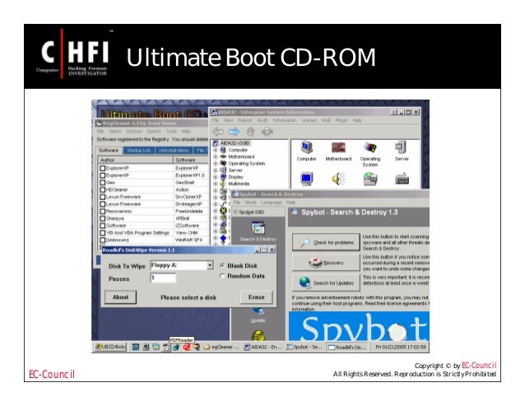
Task: Click the Author column header in RegCleaner
Action: (136, 160)
